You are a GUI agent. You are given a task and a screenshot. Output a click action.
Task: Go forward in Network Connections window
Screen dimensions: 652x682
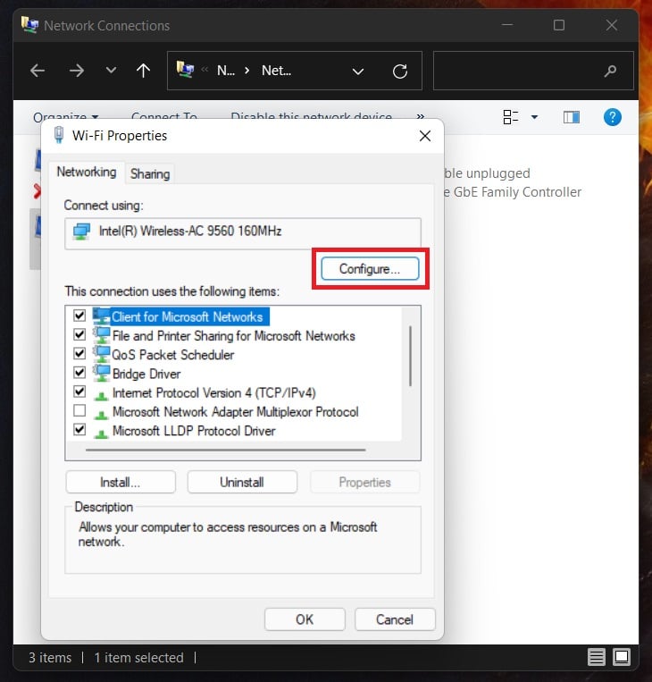point(77,71)
